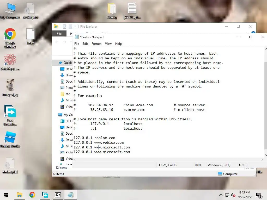Open Notepad File menu
Image resolution: width=267 pixels, height=200 pixels.
pyautogui.click(x=77, y=44)
